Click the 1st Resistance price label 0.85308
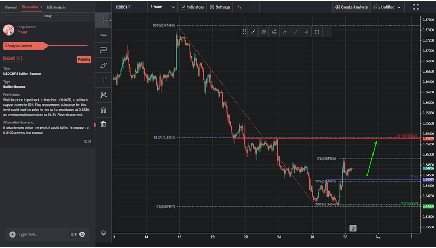 (428, 138)
